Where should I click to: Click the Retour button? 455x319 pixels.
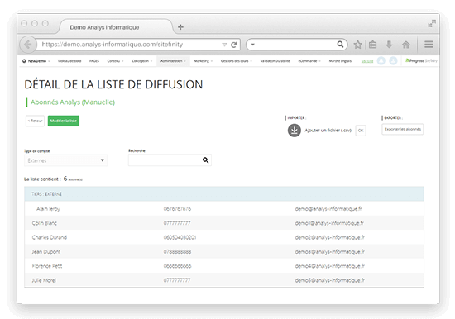pos(35,121)
